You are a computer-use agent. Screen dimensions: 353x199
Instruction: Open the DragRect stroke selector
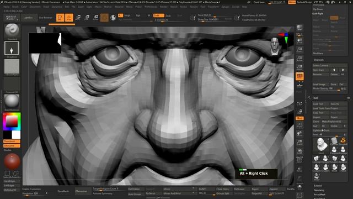pyautogui.click(x=12, y=48)
